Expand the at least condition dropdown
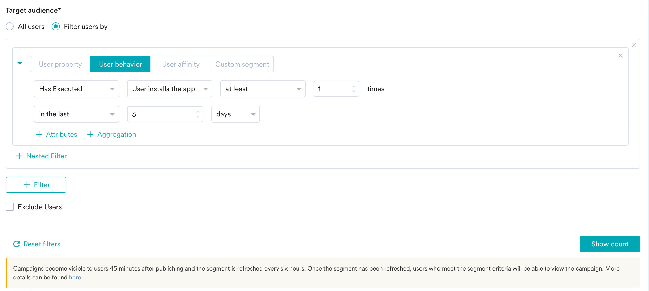The height and width of the screenshot is (291, 649). tap(263, 89)
